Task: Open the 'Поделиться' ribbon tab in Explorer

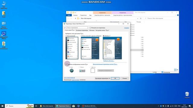Action: click(x=83, y=15)
